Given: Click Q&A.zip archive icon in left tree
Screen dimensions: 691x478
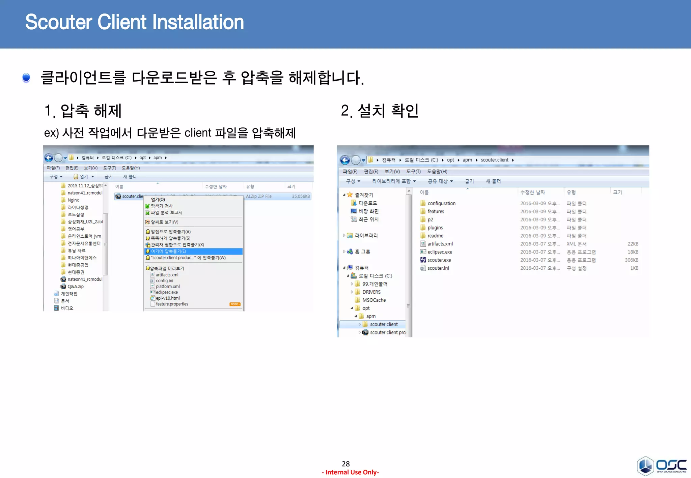Looking at the screenshot, I should click(63, 287).
